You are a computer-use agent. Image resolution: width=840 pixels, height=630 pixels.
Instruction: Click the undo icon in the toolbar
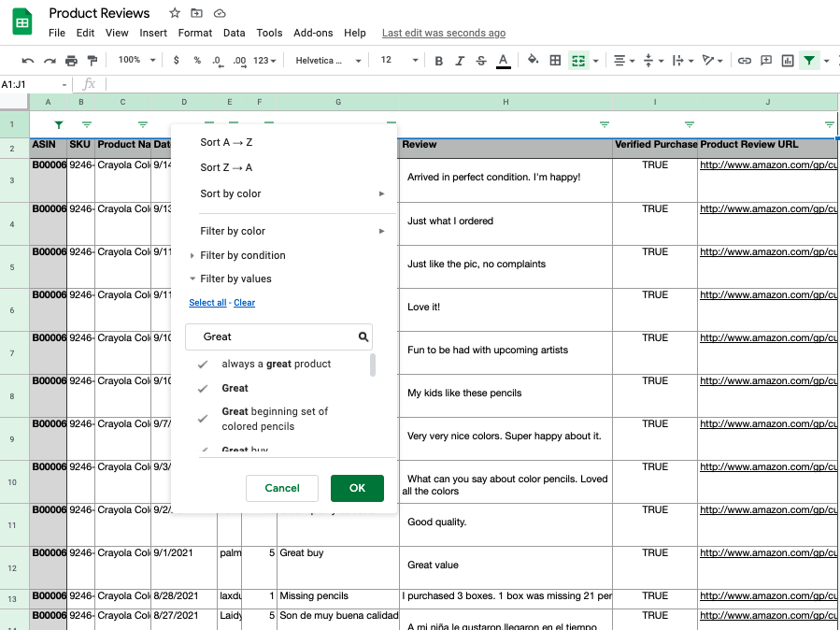[28, 61]
